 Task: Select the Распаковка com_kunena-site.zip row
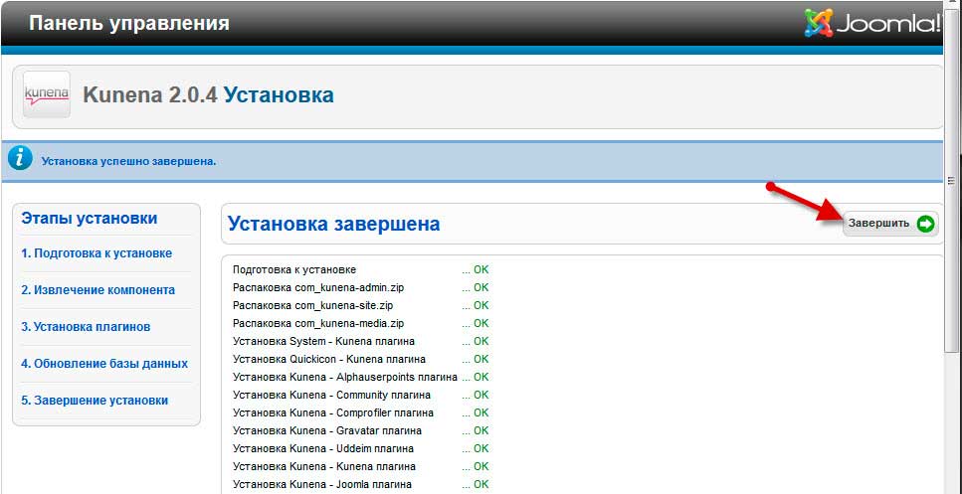[361, 305]
